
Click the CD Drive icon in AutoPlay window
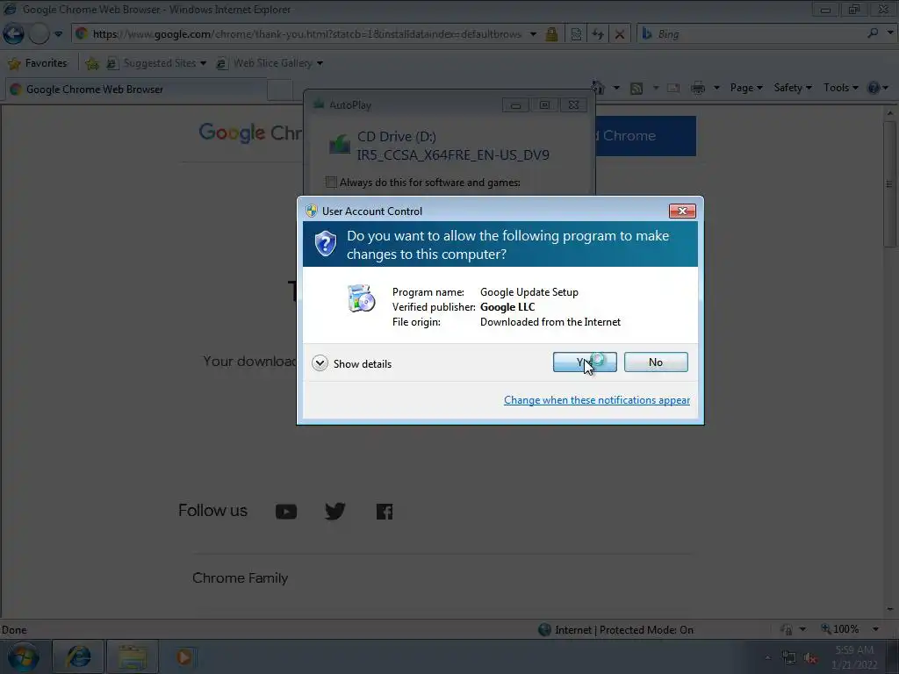(x=340, y=144)
